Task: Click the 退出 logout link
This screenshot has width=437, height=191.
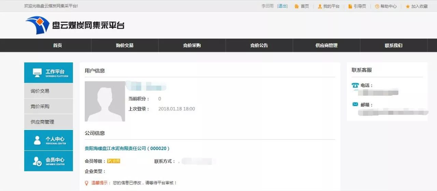Action: (282, 6)
